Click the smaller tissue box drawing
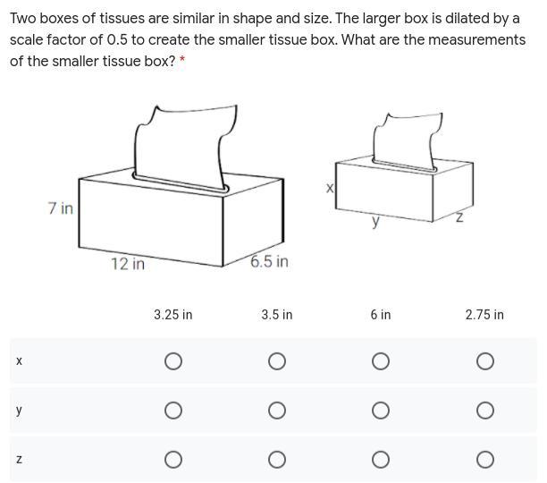Image resolution: width=547 pixels, height=483 pixels. (404, 167)
